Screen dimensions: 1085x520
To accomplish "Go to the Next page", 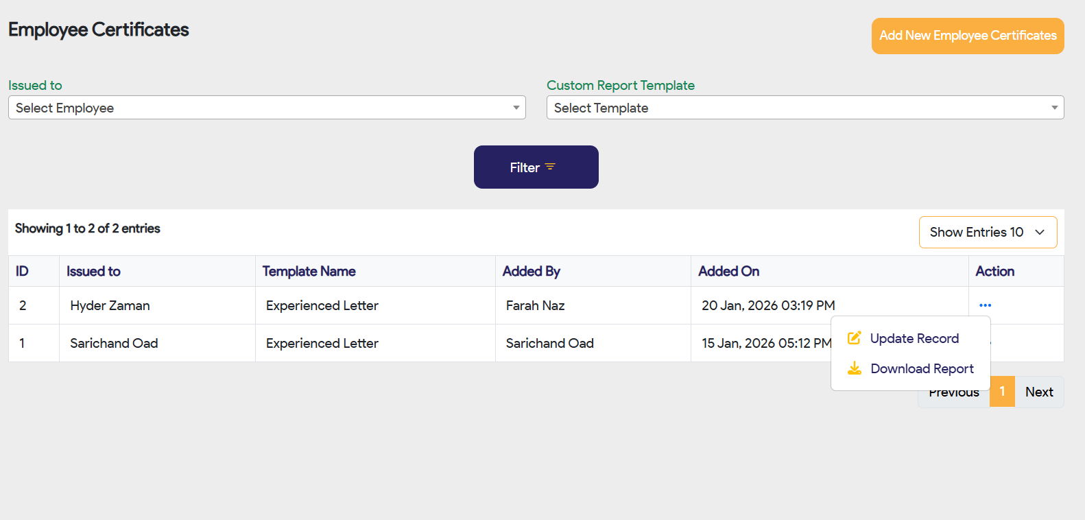I will [1038, 392].
